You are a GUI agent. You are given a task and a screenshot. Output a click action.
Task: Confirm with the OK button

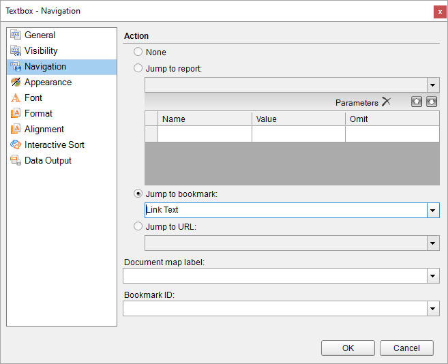348,348
